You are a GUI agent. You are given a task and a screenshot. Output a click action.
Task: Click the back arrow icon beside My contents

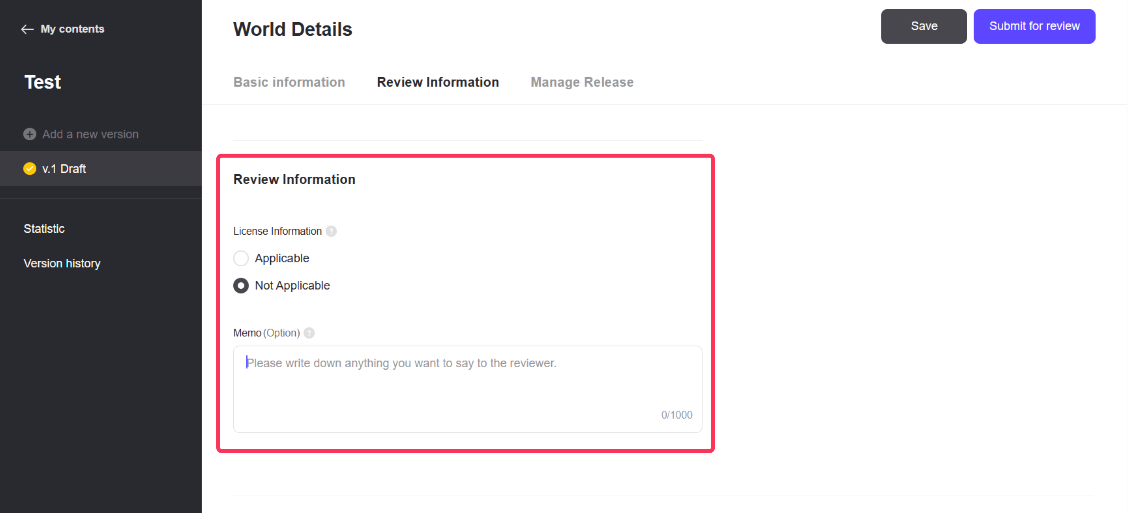click(x=27, y=29)
